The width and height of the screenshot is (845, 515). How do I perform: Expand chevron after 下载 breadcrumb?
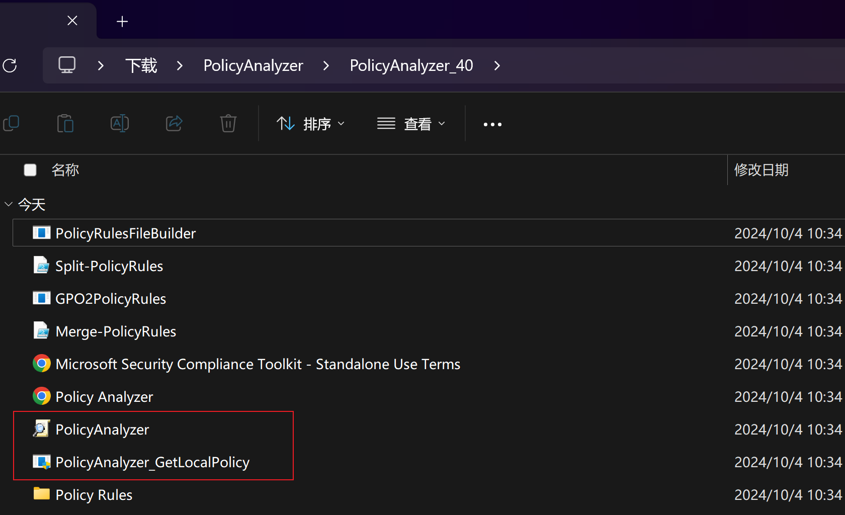(x=180, y=65)
